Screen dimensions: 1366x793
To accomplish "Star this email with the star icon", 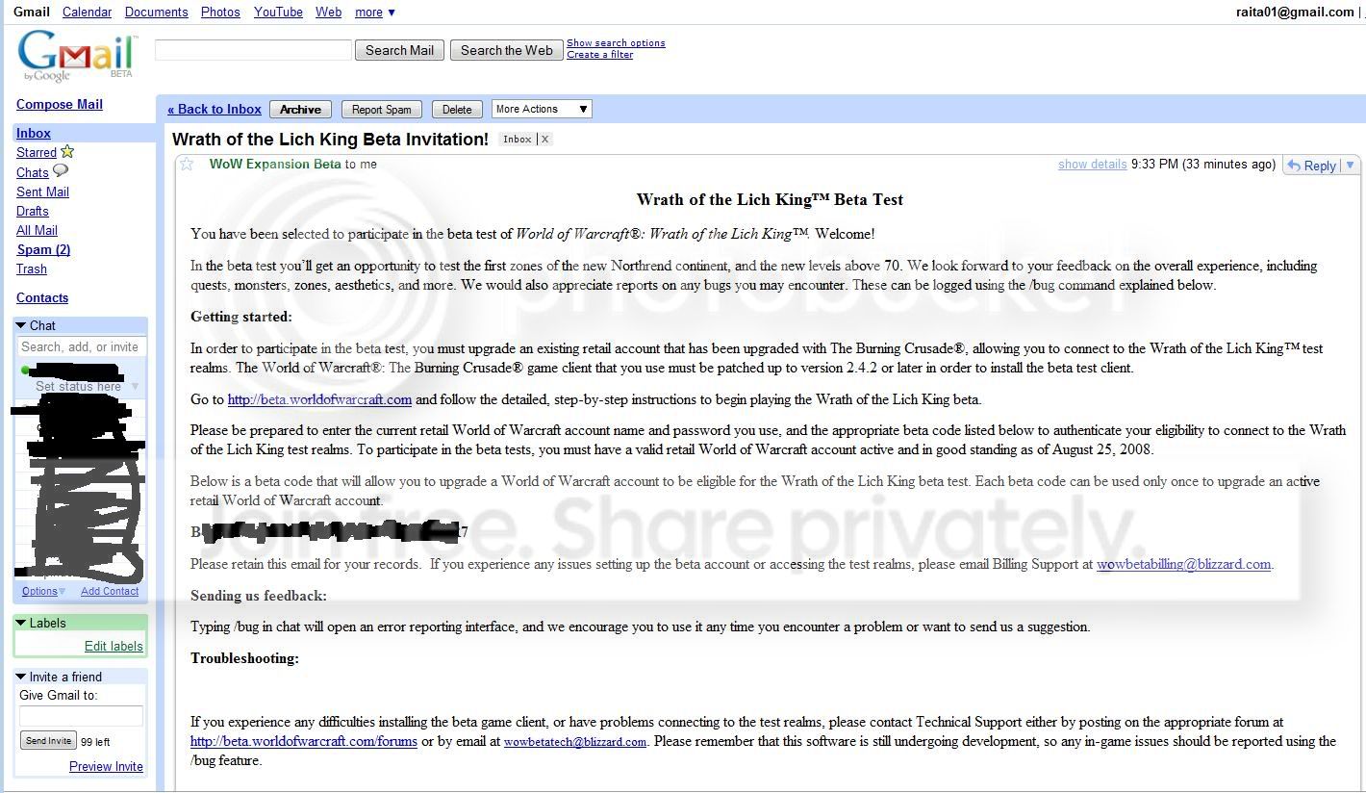I will tap(188, 165).
